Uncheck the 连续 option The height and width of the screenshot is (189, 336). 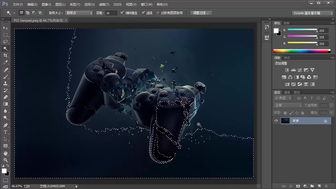coord(143,13)
